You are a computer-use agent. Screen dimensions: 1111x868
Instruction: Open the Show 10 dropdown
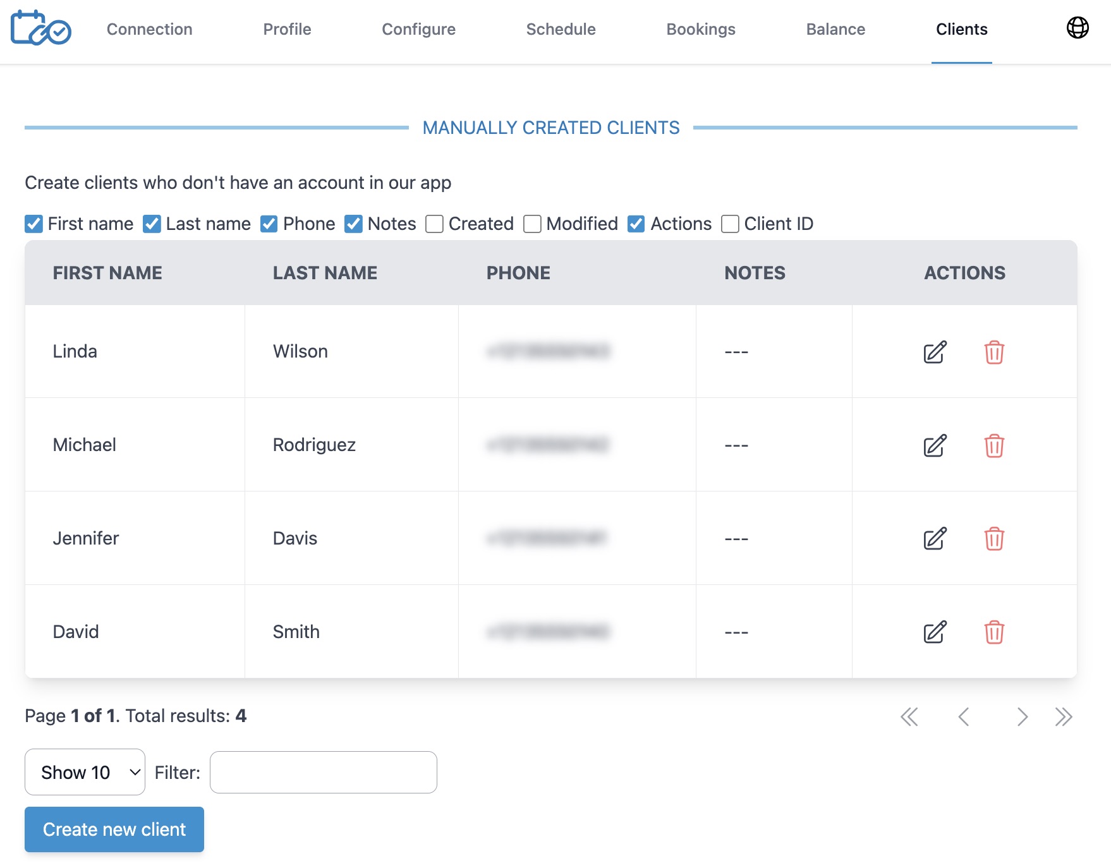(85, 772)
